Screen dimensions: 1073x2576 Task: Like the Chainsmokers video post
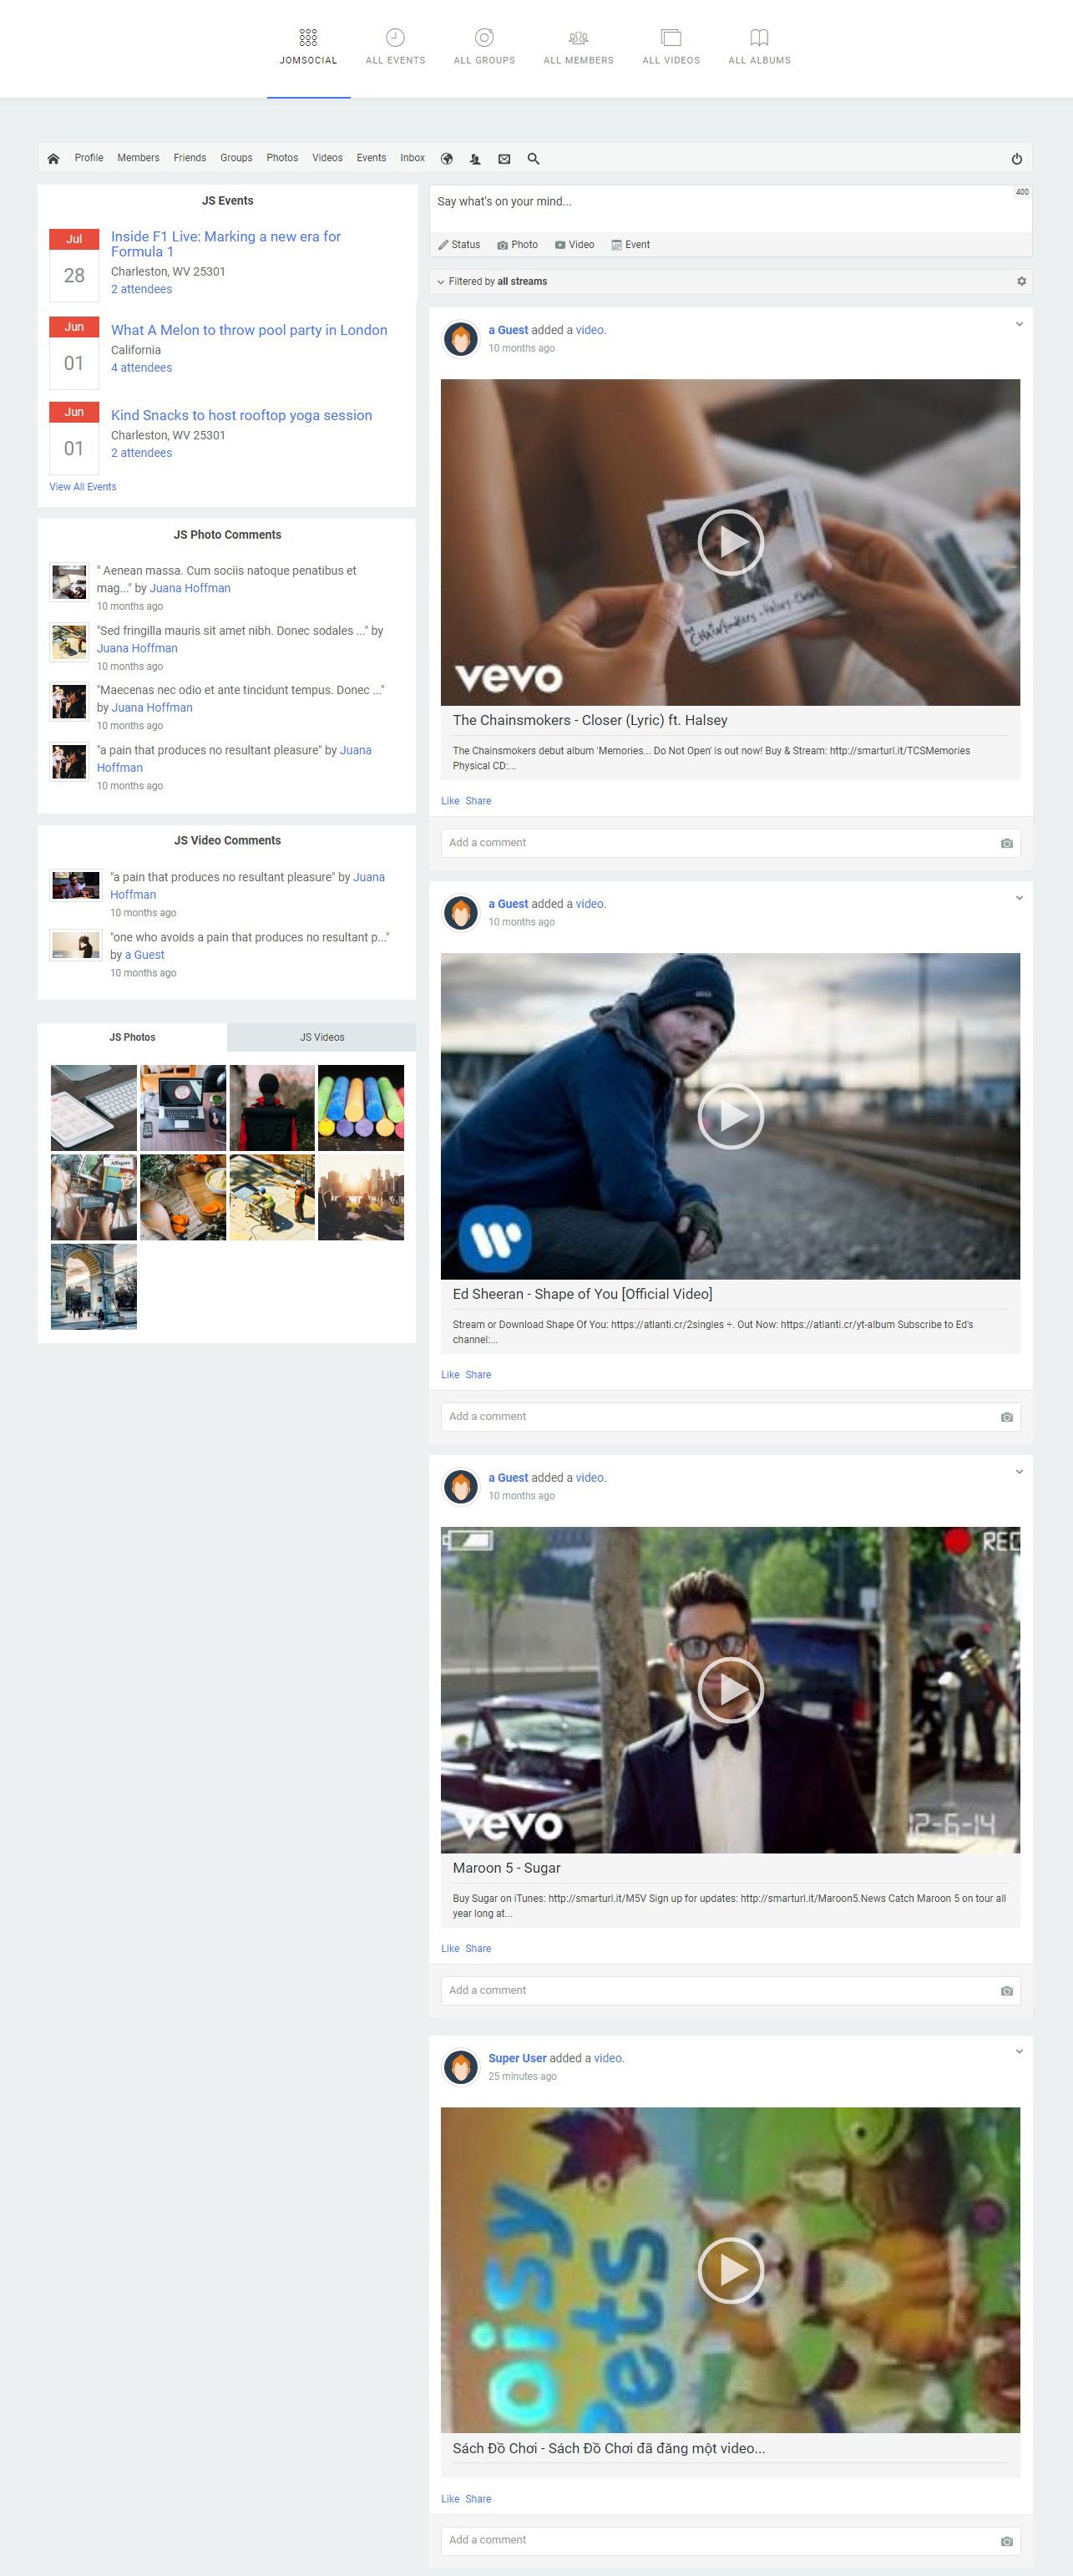click(x=450, y=801)
